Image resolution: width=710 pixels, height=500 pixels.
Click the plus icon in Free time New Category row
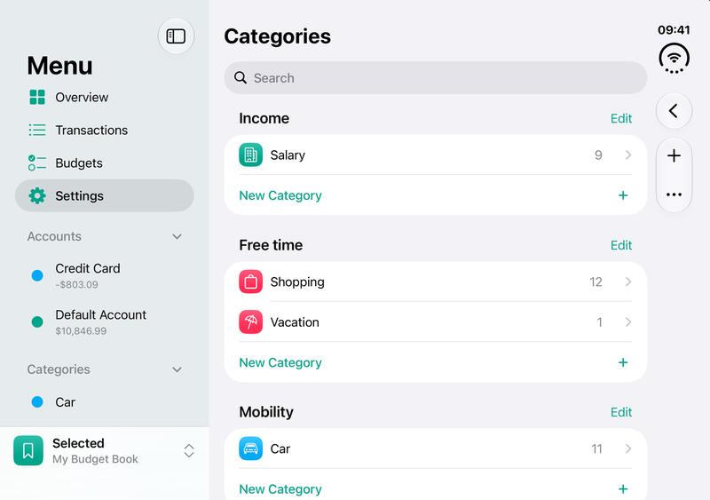pos(623,362)
